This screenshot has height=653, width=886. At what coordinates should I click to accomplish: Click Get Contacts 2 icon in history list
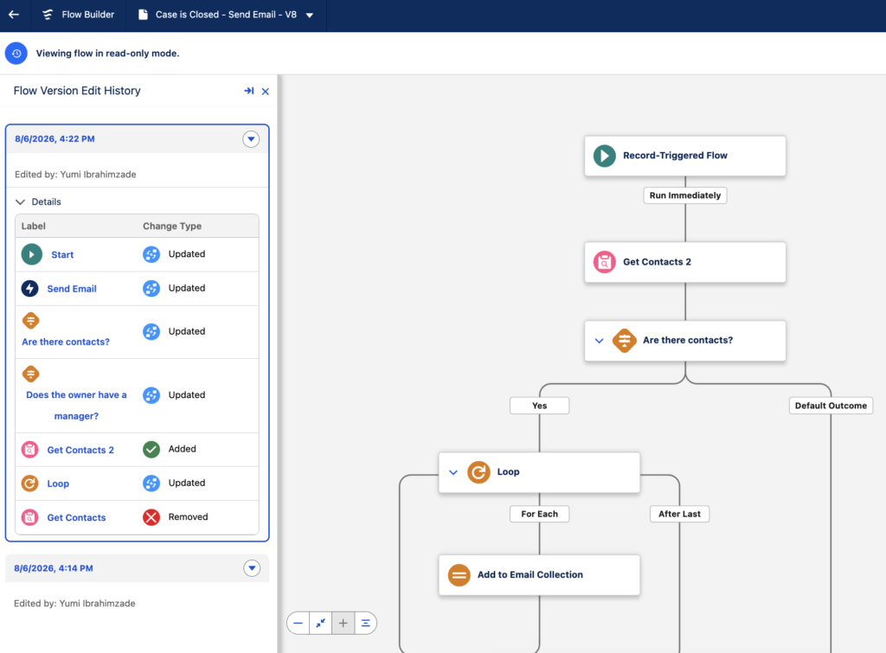[30, 450]
